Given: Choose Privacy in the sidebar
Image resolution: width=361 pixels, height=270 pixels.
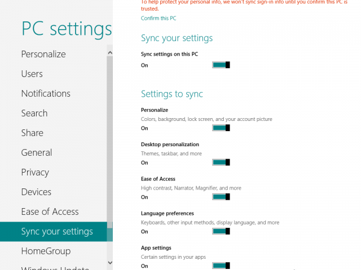Looking at the screenshot, I should coord(35,173).
